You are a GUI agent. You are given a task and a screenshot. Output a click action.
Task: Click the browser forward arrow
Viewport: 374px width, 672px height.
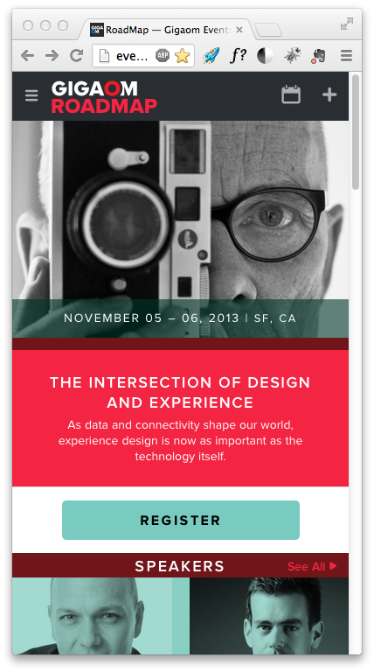[52, 55]
